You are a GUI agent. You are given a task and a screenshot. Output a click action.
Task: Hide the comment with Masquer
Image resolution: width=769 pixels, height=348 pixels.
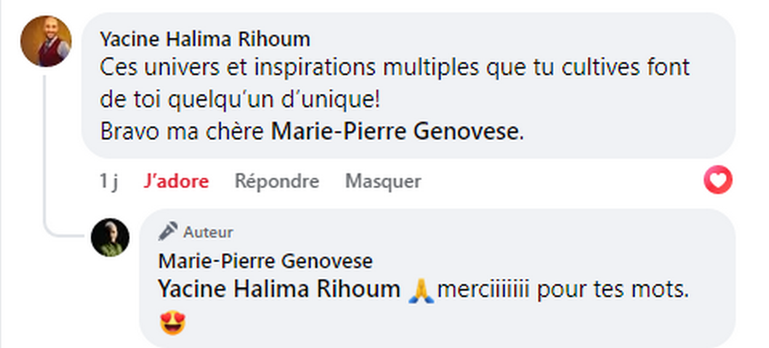coord(383,181)
